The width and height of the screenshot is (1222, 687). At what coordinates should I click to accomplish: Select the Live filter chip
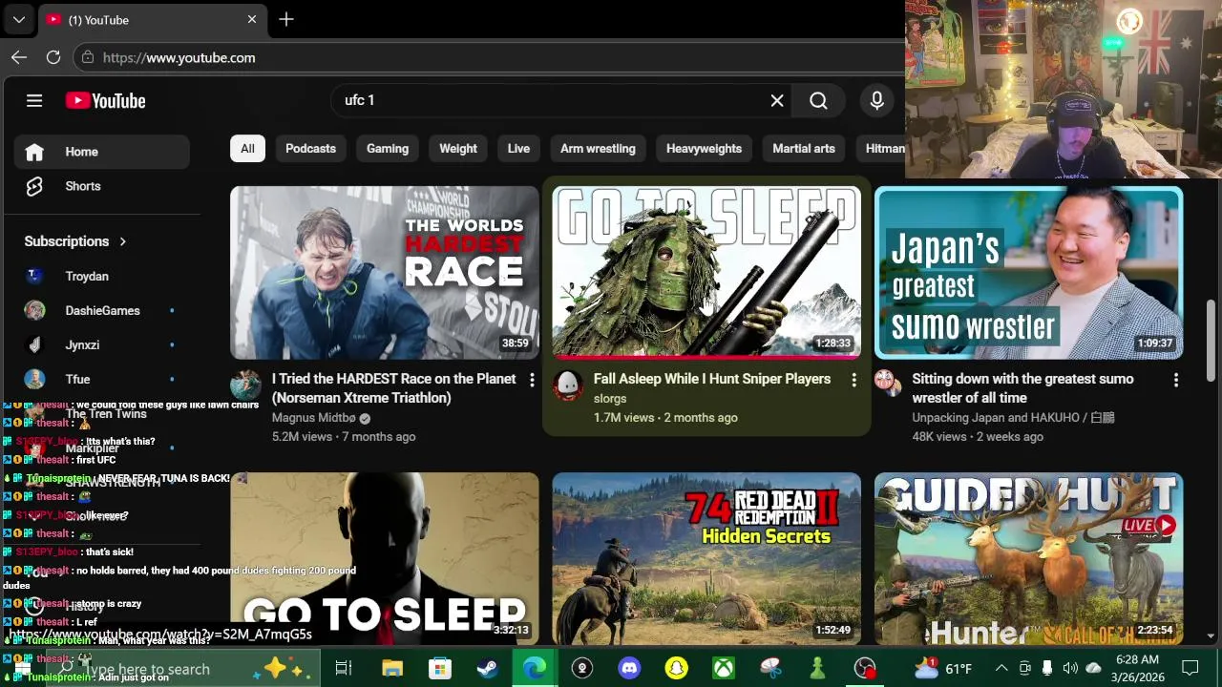(x=518, y=149)
